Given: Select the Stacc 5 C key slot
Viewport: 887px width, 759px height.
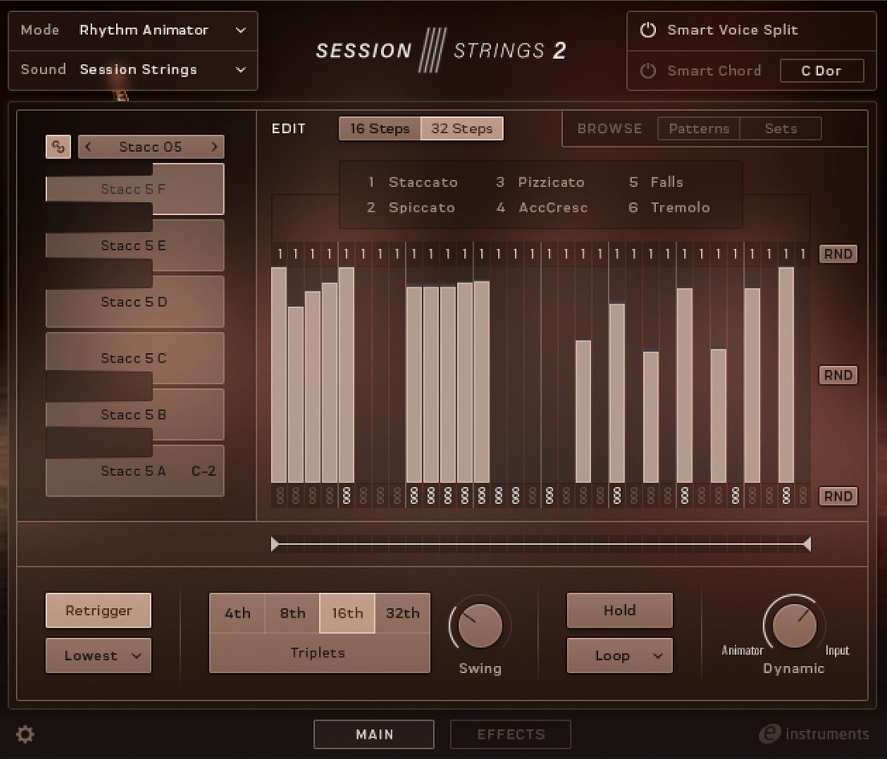Looking at the screenshot, I should [x=134, y=358].
